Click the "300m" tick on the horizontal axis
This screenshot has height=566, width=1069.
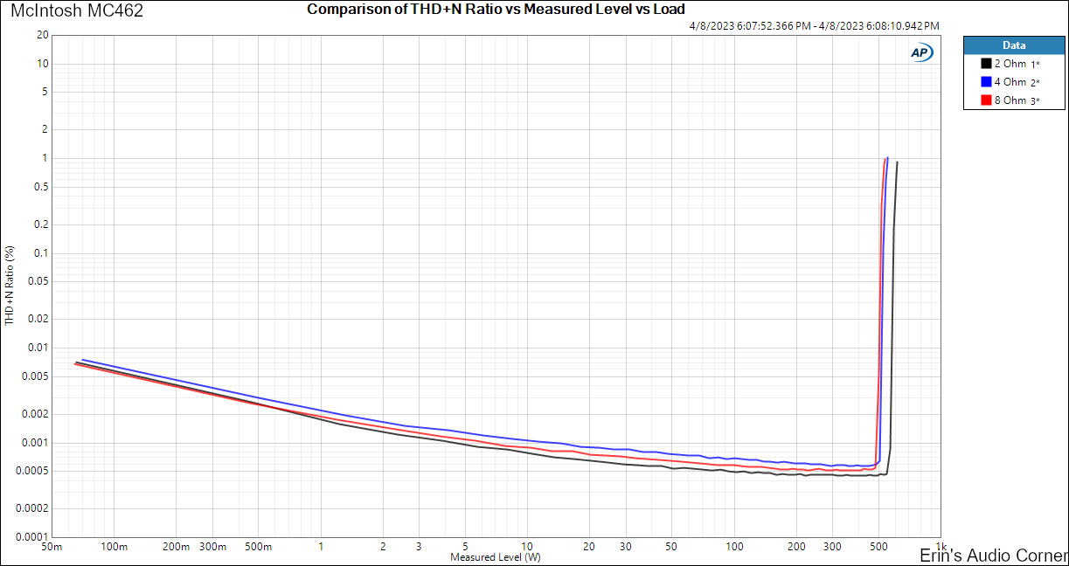[x=212, y=547]
